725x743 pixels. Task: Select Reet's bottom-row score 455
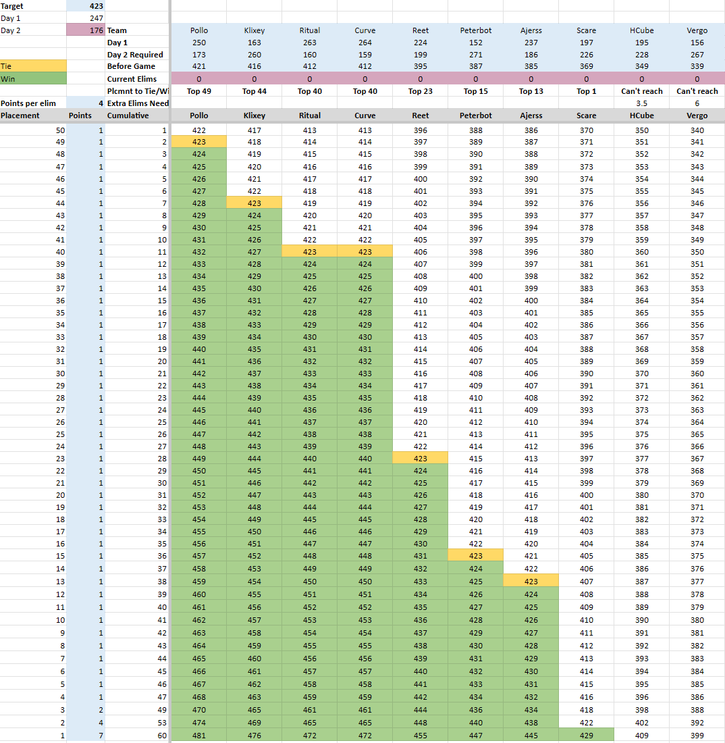tap(421, 736)
